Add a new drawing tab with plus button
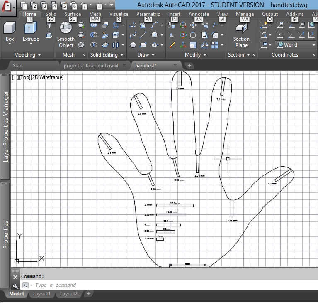318x305 pixels. pyautogui.click(x=189, y=66)
